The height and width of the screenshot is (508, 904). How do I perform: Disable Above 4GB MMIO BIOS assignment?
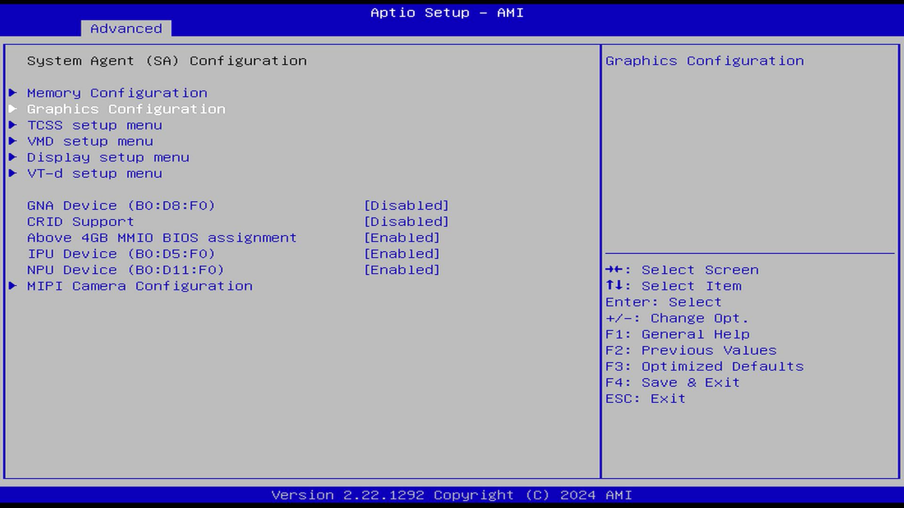pyautogui.click(x=402, y=237)
